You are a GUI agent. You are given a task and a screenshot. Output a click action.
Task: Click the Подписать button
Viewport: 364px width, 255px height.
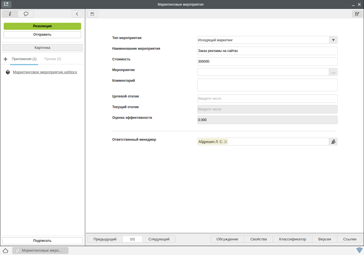coord(42,241)
